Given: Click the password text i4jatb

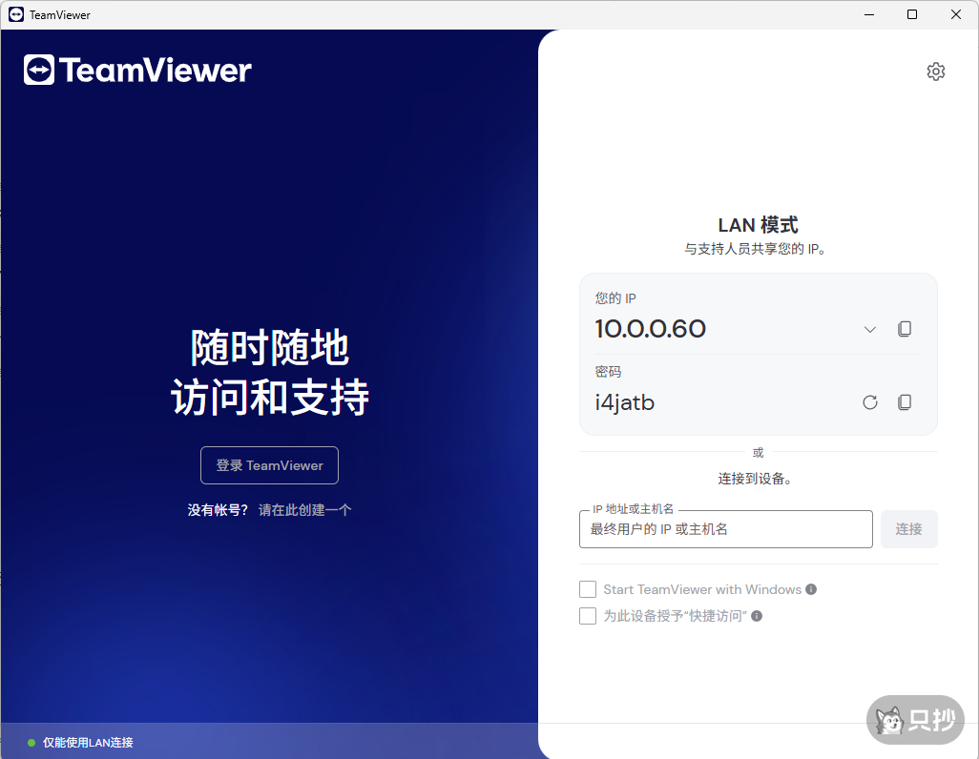Looking at the screenshot, I should (x=624, y=402).
